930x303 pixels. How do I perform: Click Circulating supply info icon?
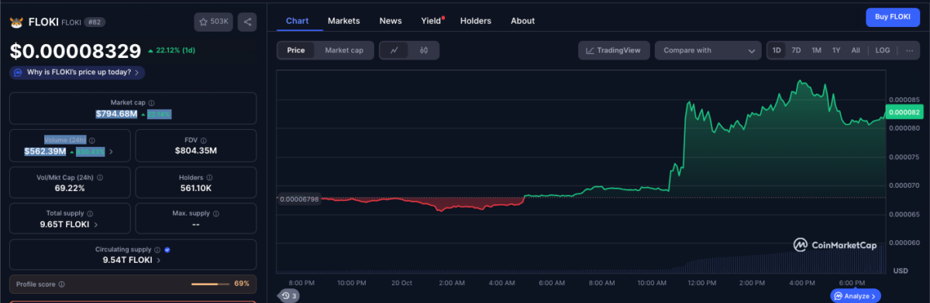point(158,250)
